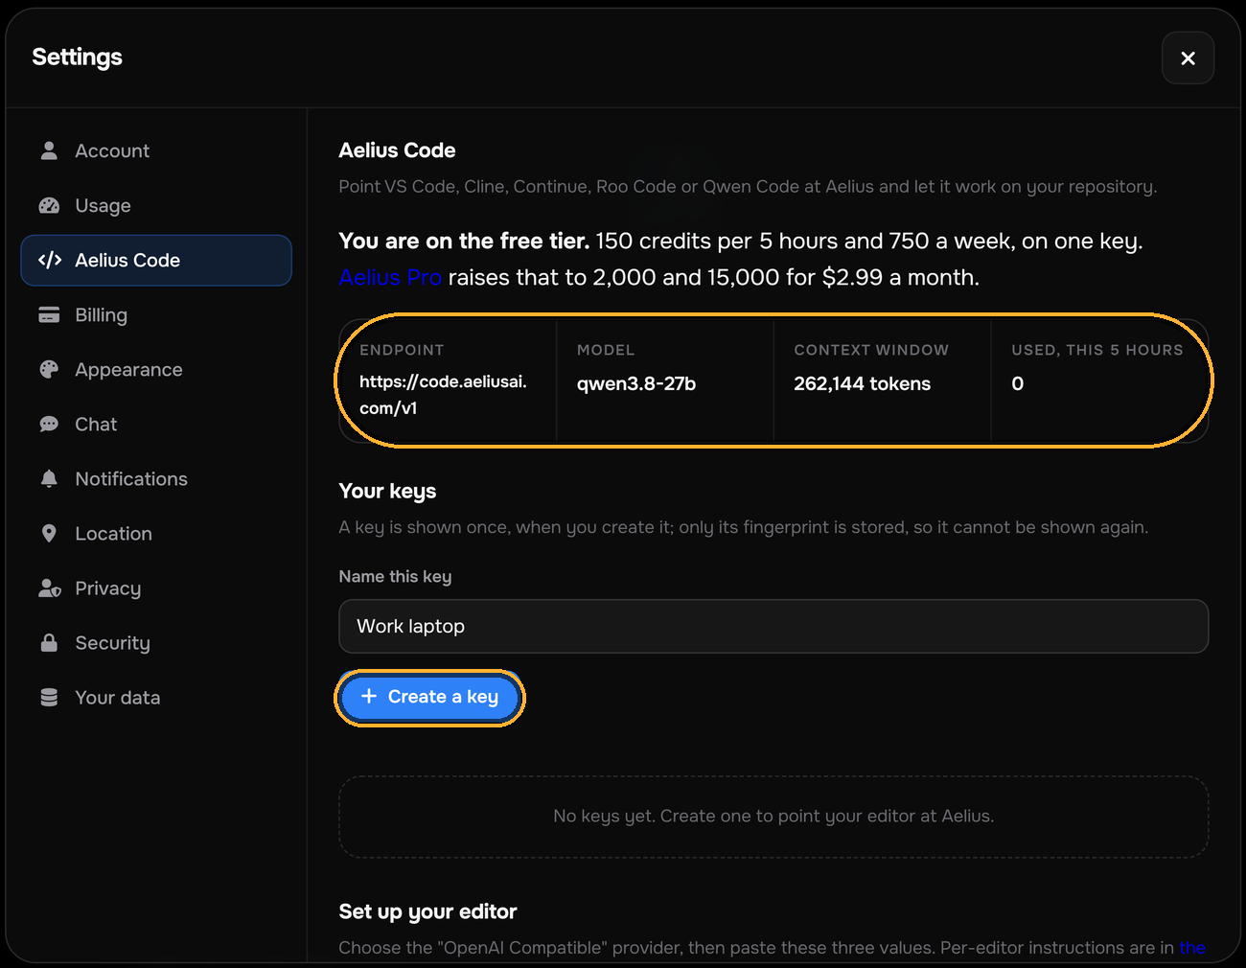Open Notifications settings

point(156,478)
